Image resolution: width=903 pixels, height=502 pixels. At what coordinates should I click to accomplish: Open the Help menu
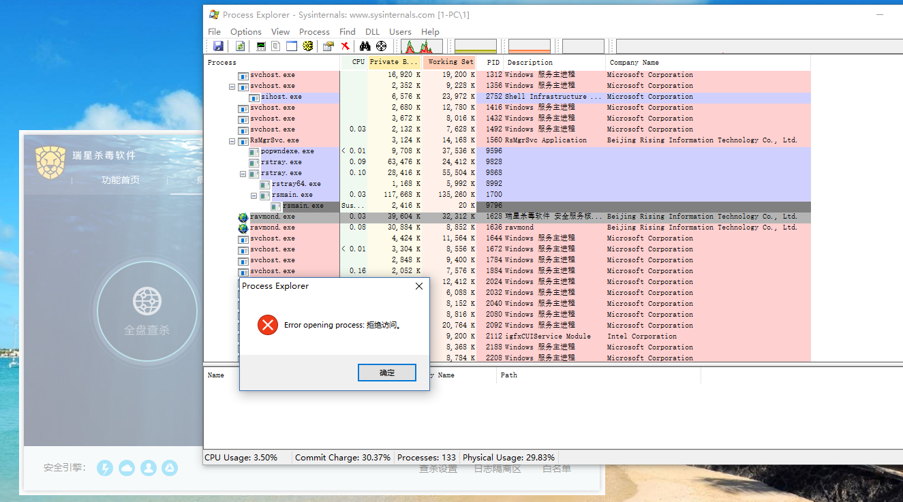(430, 32)
